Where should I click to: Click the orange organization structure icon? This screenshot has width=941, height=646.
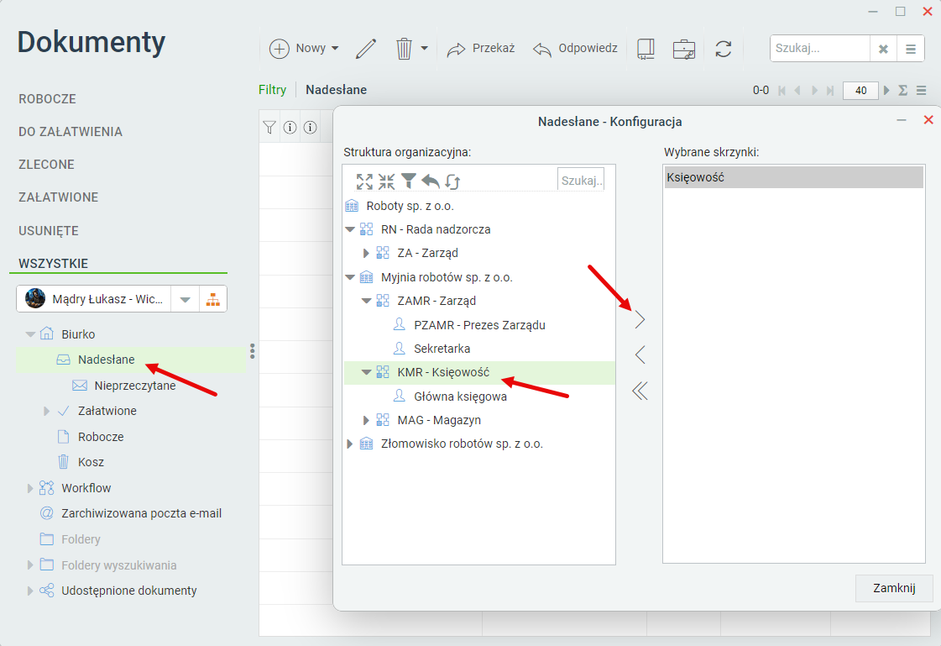point(213,299)
